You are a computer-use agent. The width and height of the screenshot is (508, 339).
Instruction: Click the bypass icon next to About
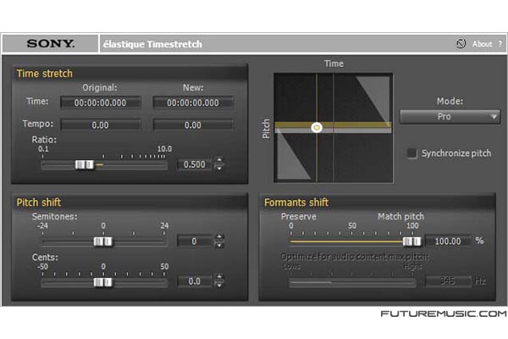461,43
